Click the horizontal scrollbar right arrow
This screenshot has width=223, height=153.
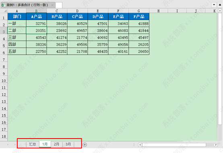click(x=216, y=145)
